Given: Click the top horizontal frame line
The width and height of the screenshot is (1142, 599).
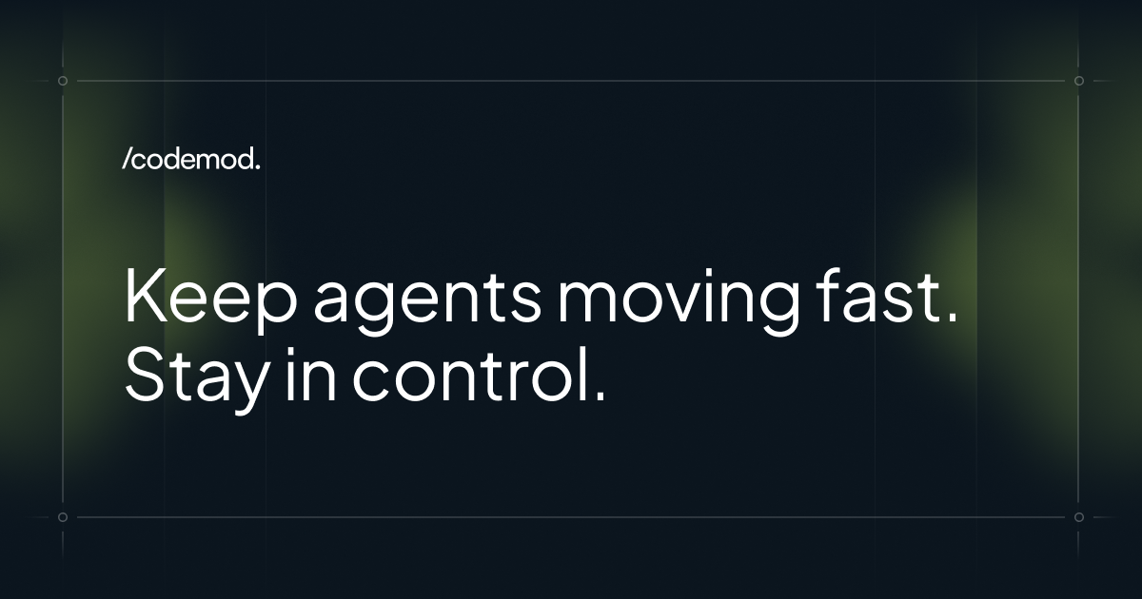Looking at the screenshot, I should click(571, 81).
